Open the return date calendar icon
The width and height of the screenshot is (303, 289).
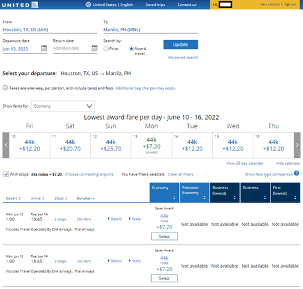(x=94, y=48)
